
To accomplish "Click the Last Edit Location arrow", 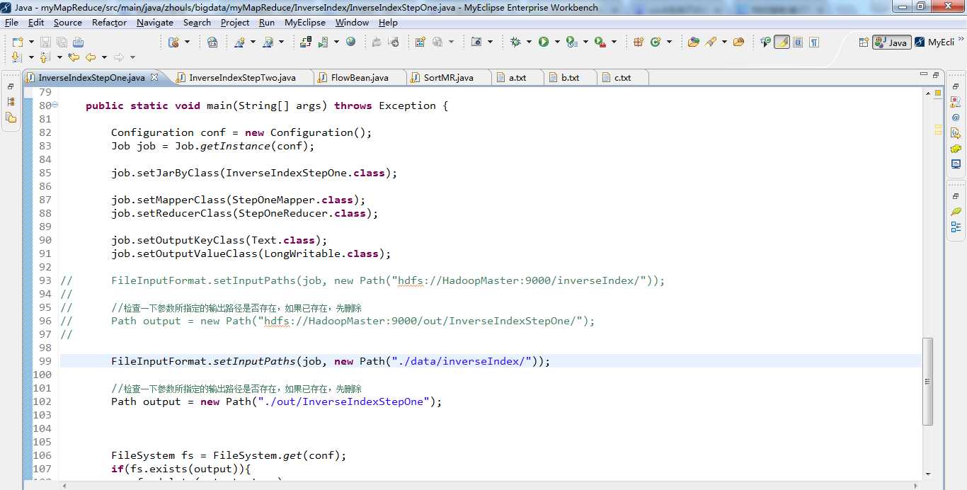I will [x=74, y=57].
